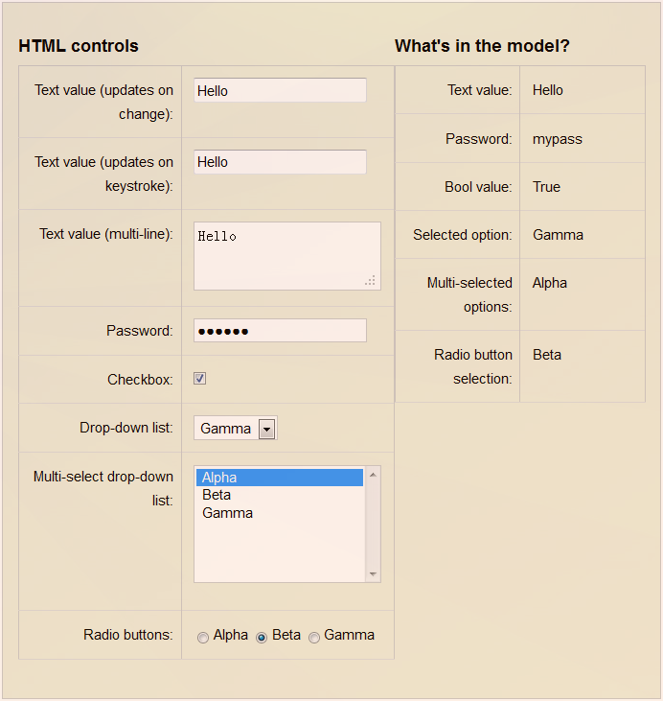This screenshot has height=701, width=663.
Task: Choose the Alpha radio button
Action: 203,637
